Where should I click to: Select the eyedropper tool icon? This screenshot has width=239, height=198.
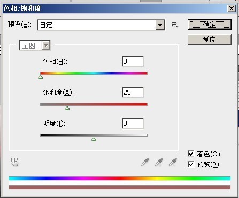click(145, 162)
